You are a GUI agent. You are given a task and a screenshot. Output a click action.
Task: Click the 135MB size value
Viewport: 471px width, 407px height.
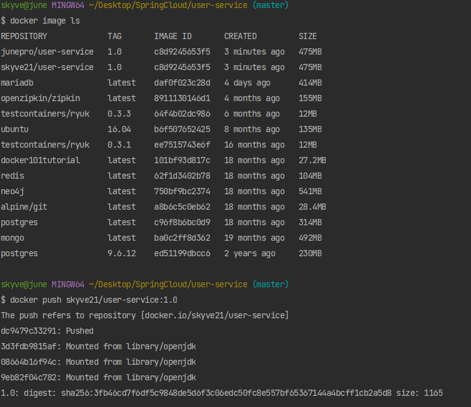pos(310,130)
